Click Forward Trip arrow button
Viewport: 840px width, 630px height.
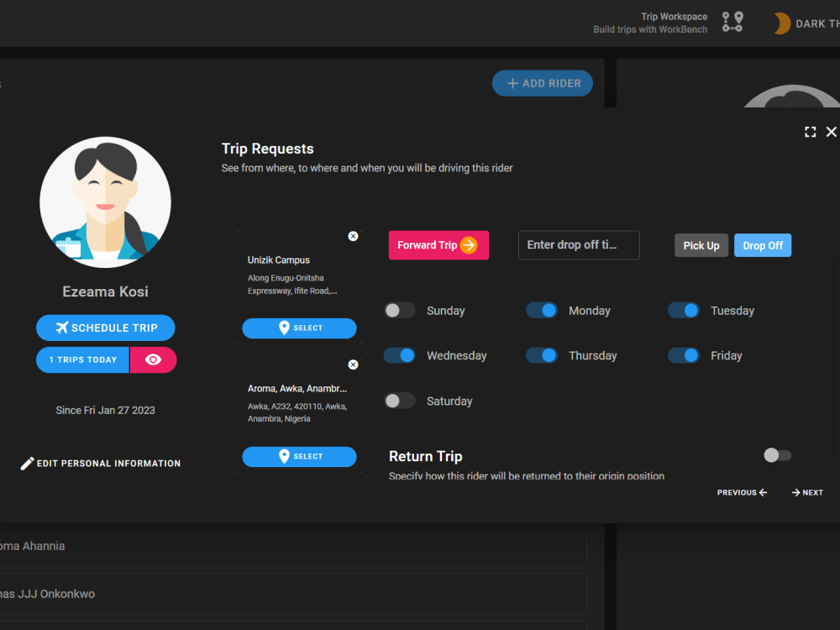pyautogui.click(x=438, y=245)
